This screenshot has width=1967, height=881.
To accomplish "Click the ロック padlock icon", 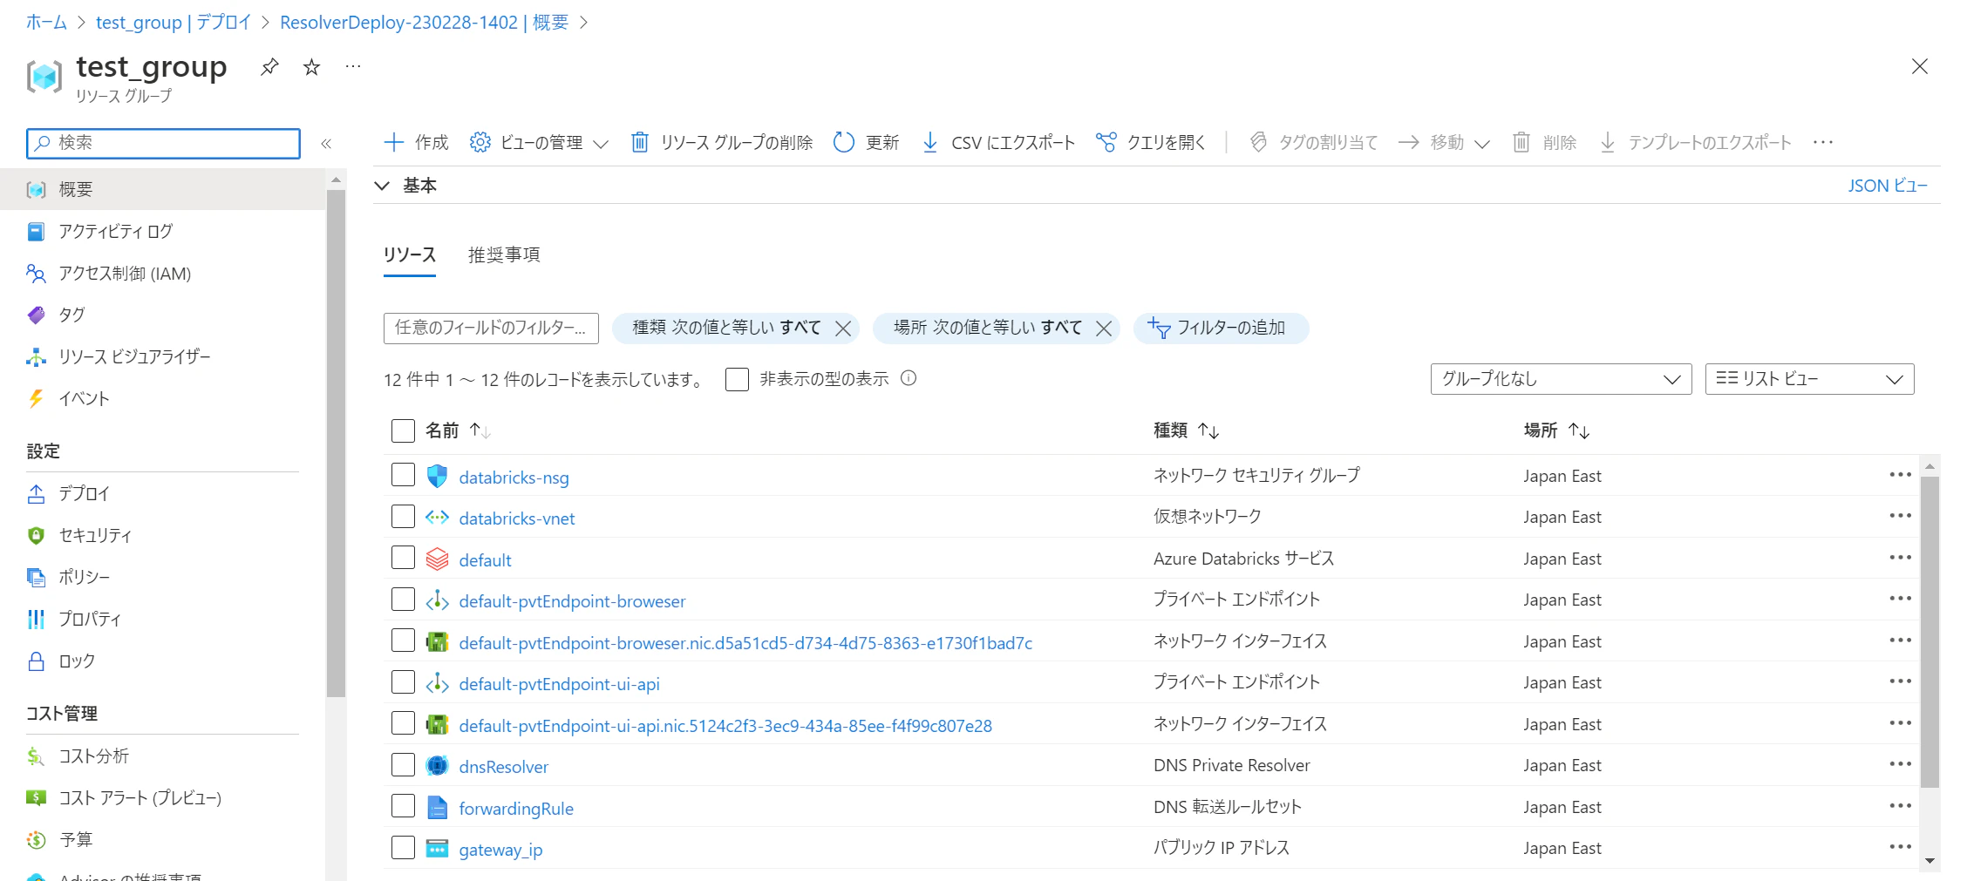I will point(36,661).
